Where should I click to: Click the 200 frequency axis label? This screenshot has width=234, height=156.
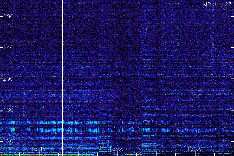click(8, 79)
